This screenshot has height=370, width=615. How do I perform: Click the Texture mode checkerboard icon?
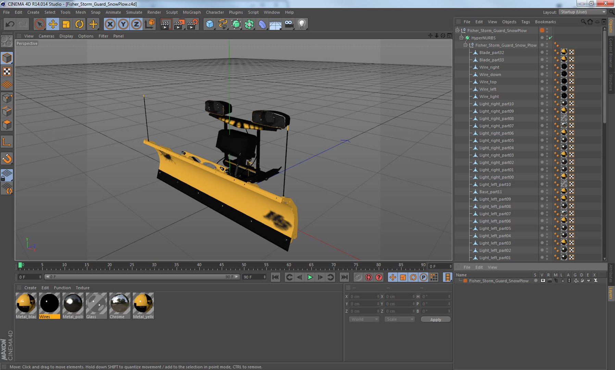7,71
